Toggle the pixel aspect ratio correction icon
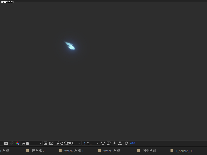The height and width of the screenshot is (155, 207). (103, 143)
